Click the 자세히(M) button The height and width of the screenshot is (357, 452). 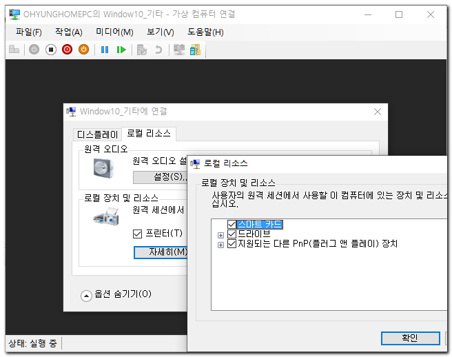tap(161, 252)
